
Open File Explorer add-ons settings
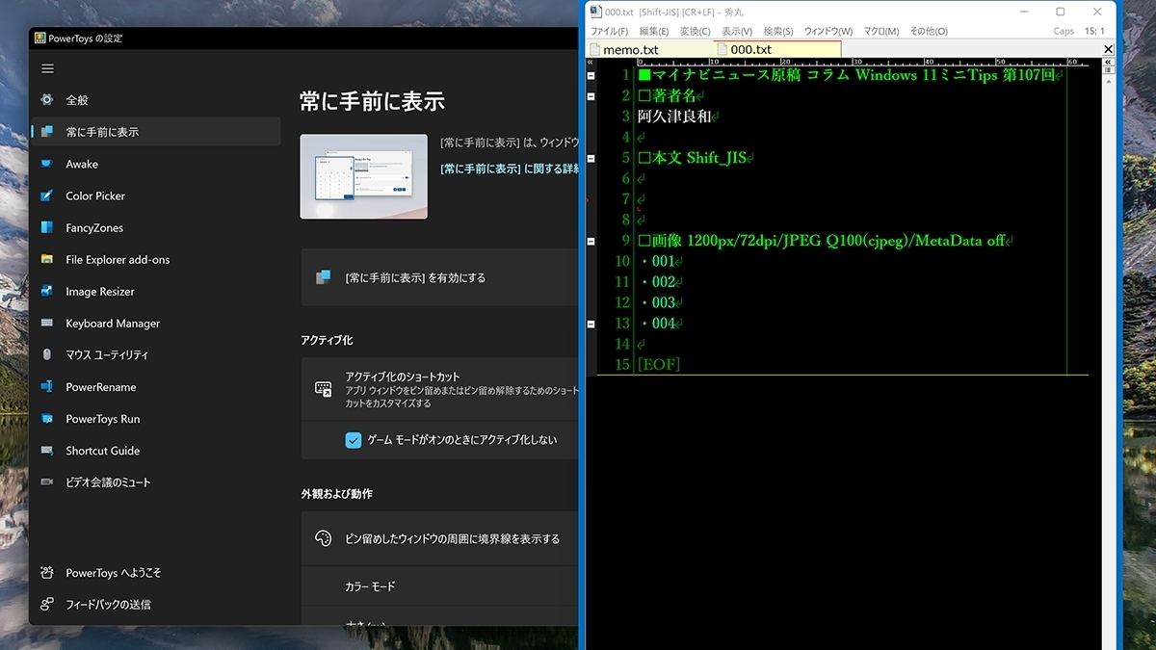tap(156, 259)
